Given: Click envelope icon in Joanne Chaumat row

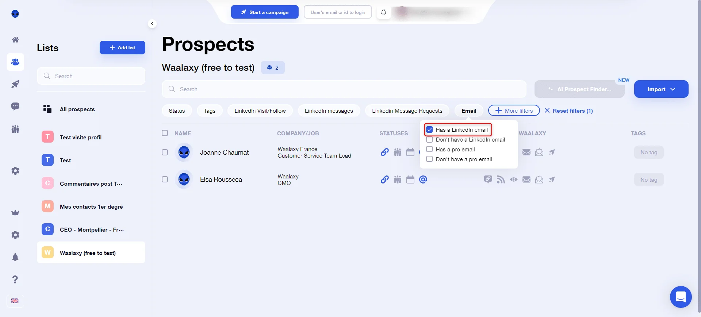Looking at the screenshot, I should coord(526,152).
